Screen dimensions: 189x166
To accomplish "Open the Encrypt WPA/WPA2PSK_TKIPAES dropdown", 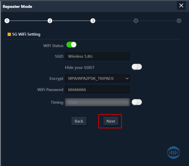I will 97,79.
